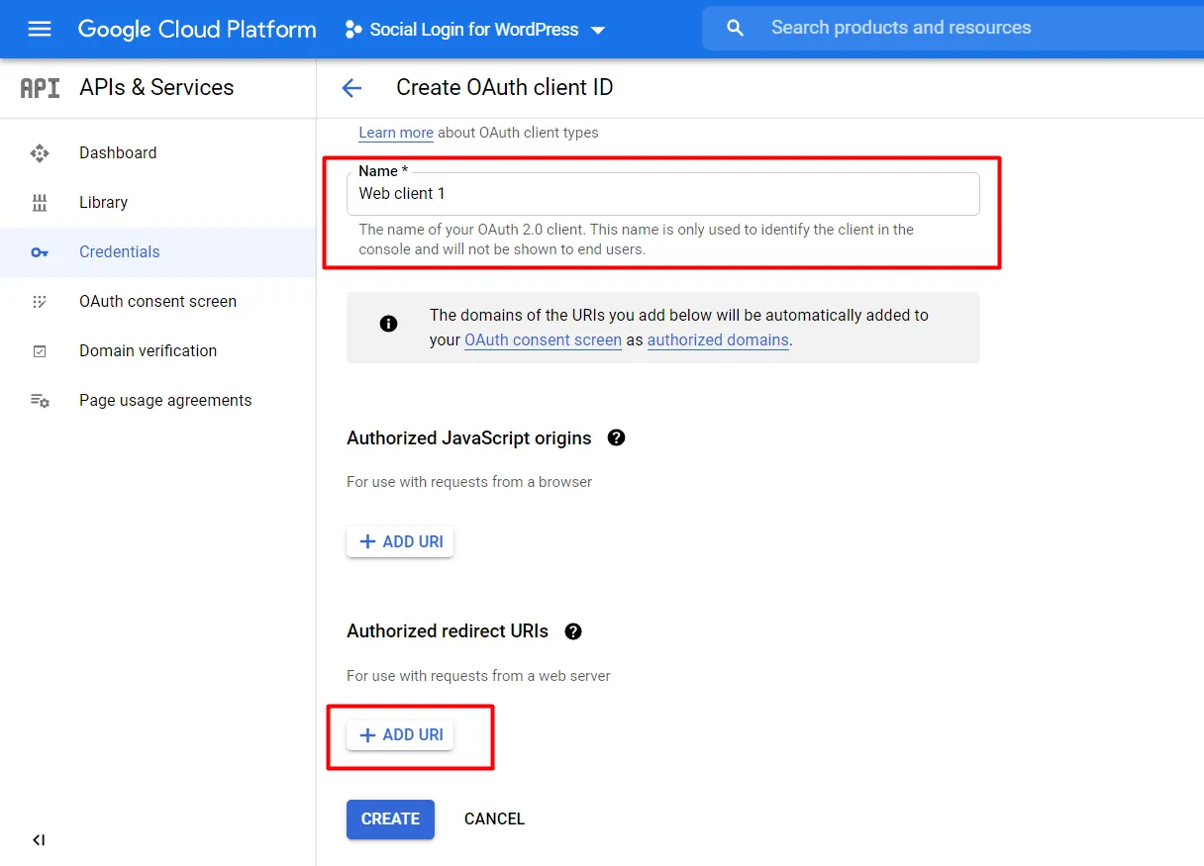The image size is (1204, 866).
Task: Click the OAuth consent screen icon
Action: [x=40, y=302]
